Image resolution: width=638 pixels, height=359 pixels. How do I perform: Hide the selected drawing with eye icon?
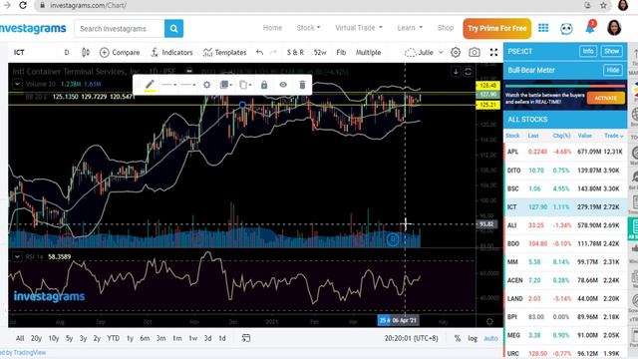(x=283, y=85)
